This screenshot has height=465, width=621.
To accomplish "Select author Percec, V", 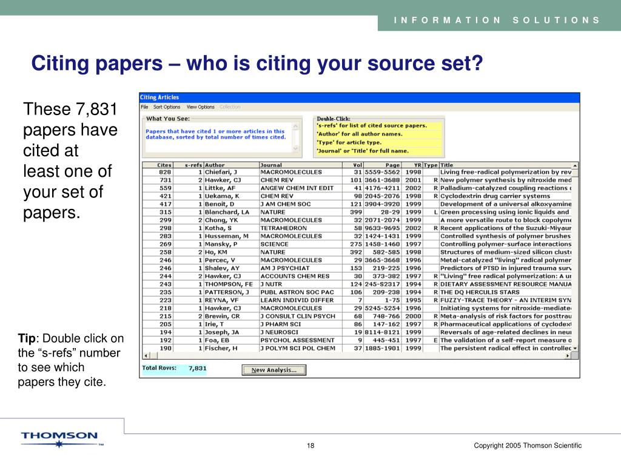I will tap(220, 260).
